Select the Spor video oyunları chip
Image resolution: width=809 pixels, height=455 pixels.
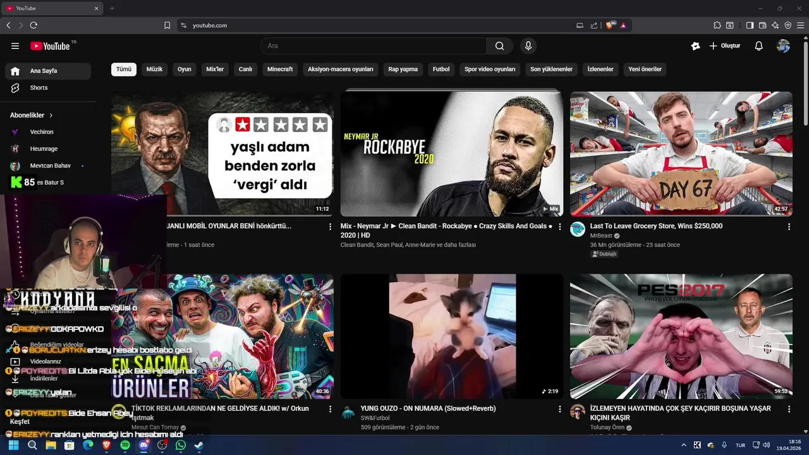(x=490, y=70)
